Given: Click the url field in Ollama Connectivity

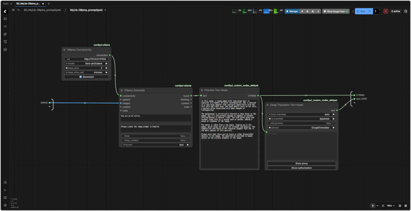Looking at the screenshot, I should 86,59.
